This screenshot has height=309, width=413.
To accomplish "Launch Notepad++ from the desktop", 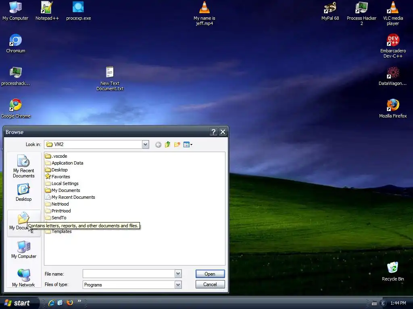I will coord(47,11).
